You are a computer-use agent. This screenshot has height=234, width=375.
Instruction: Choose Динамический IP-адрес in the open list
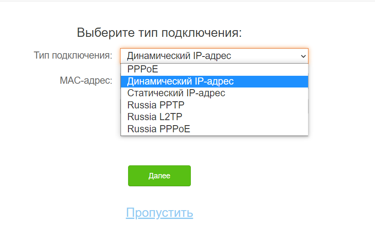(180, 81)
